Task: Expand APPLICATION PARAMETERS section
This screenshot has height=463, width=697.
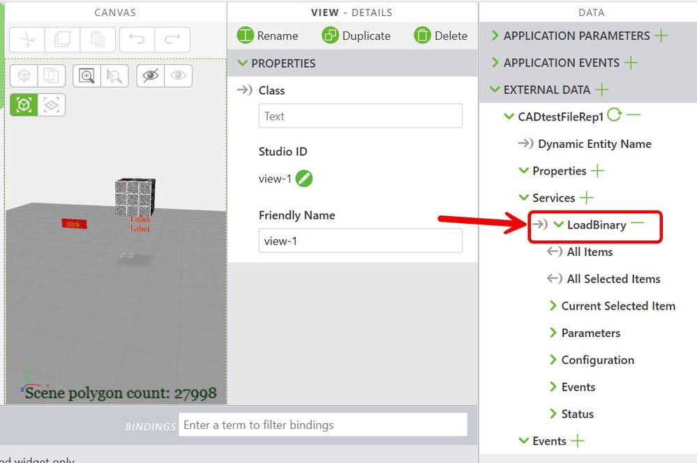Action: (x=495, y=36)
